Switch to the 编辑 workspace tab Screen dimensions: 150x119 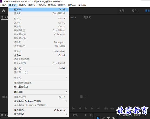click(147, 11)
